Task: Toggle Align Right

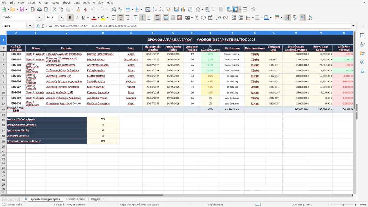Action: click(127, 18)
